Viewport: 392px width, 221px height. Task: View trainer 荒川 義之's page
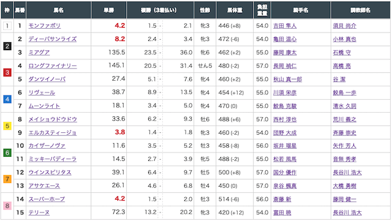344,119
